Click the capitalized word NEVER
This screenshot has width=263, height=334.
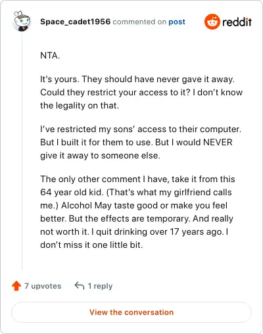tap(218, 142)
